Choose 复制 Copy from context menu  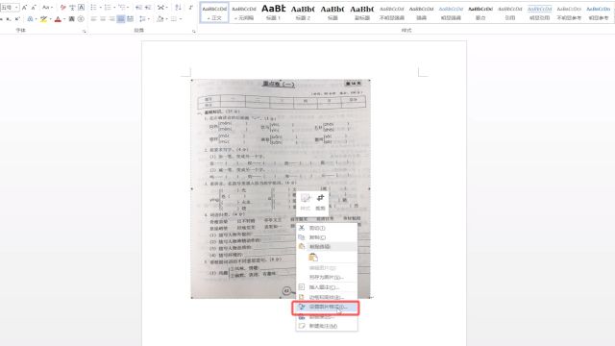click(327, 237)
